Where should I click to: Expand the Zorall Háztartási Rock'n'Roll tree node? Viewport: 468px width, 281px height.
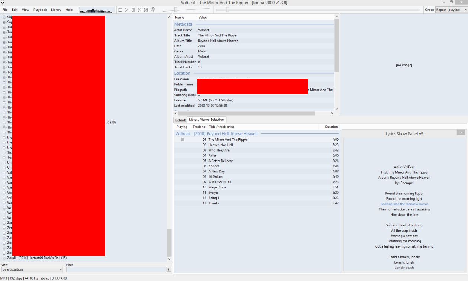point(4,258)
